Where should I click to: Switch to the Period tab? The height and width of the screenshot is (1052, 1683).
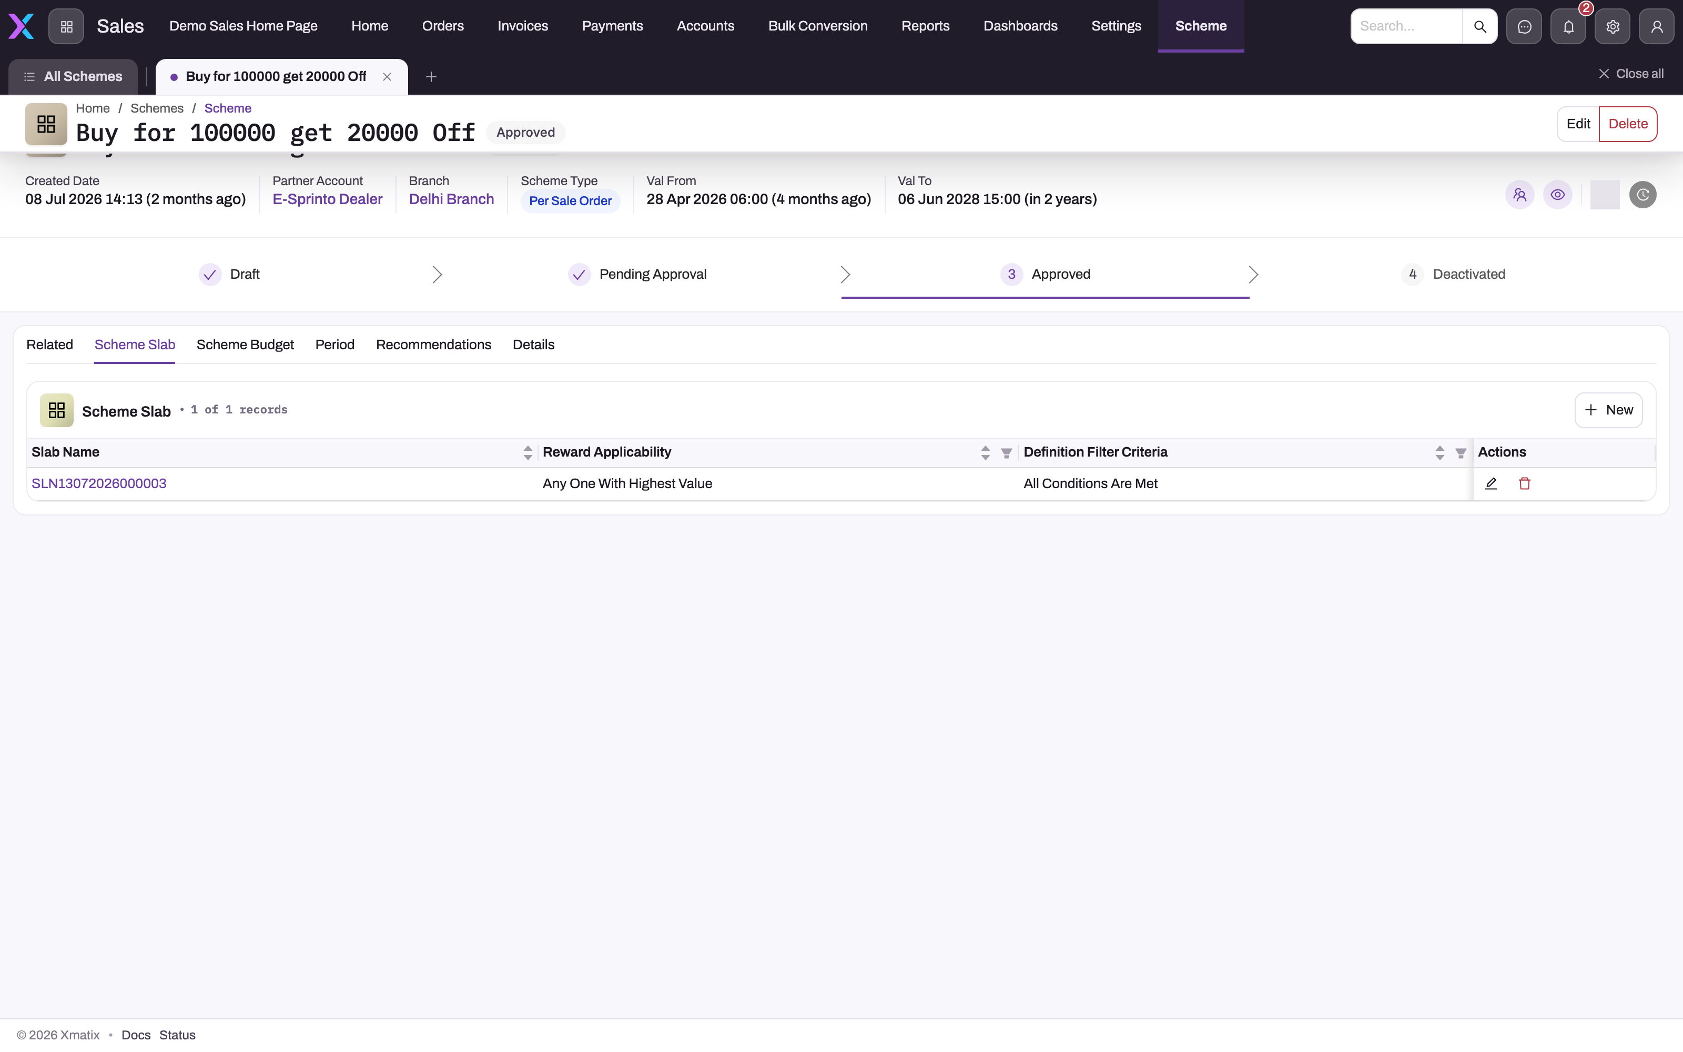334,345
